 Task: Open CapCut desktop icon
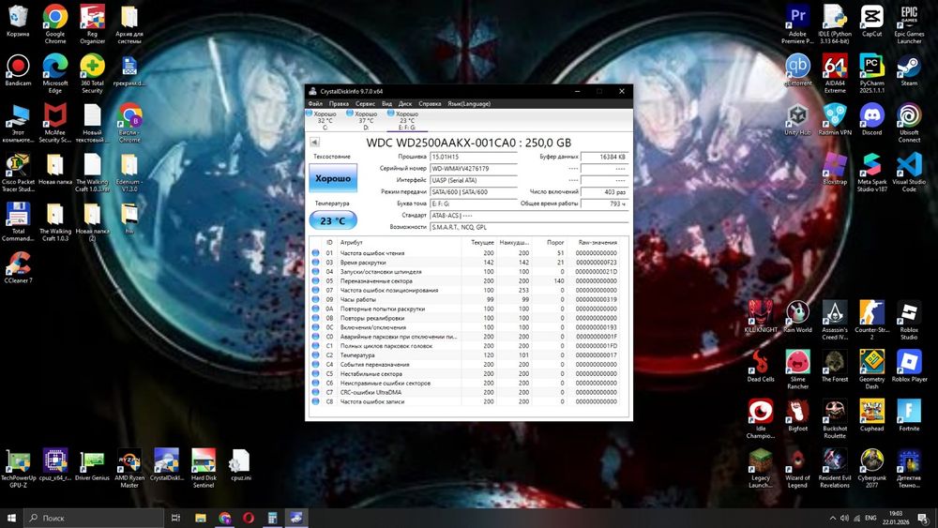click(871, 21)
